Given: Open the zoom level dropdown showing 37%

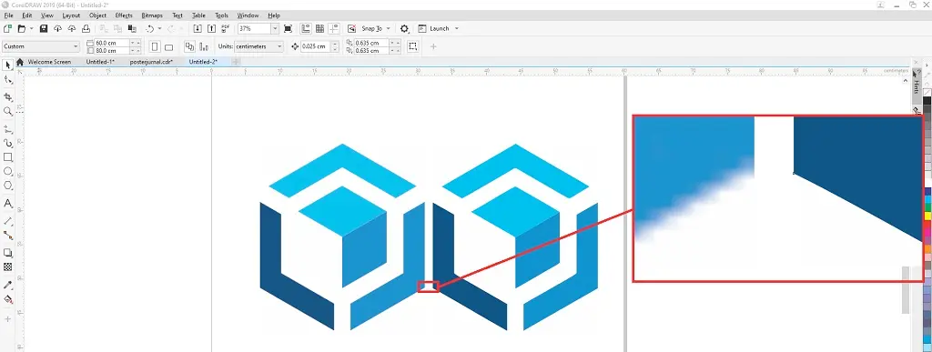Looking at the screenshot, I should coord(275,28).
